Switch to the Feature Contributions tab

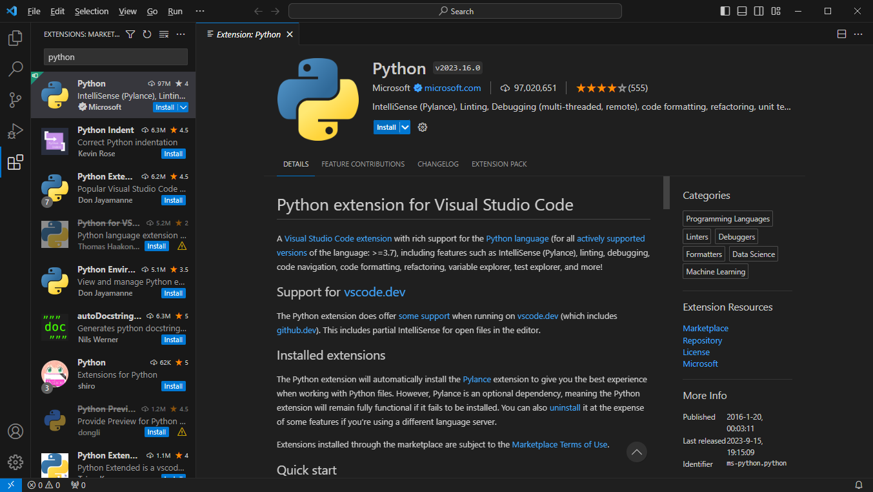(x=363, y=164)
